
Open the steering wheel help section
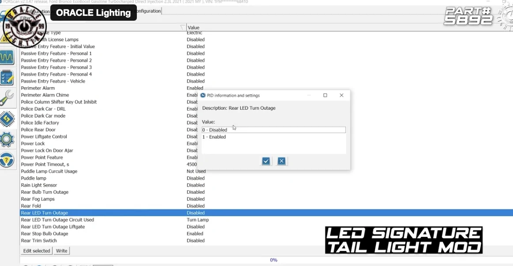point(7,160)
